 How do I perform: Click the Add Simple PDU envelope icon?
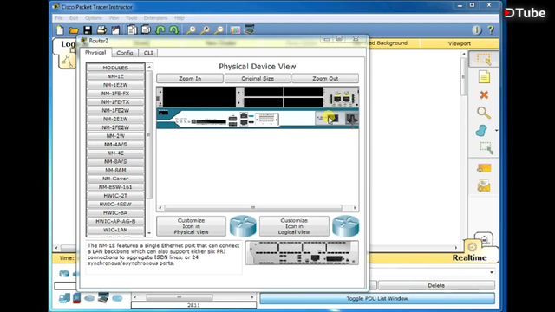tap(484, 168)
